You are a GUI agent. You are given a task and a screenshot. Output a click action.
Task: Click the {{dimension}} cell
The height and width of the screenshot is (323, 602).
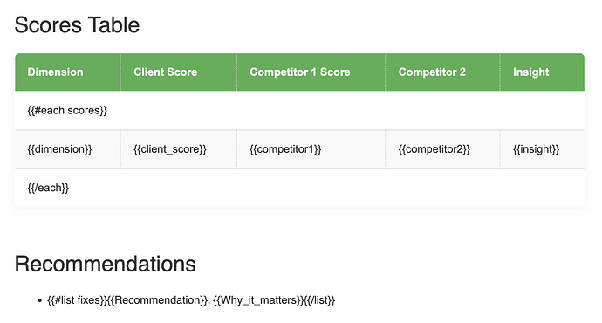67,149
